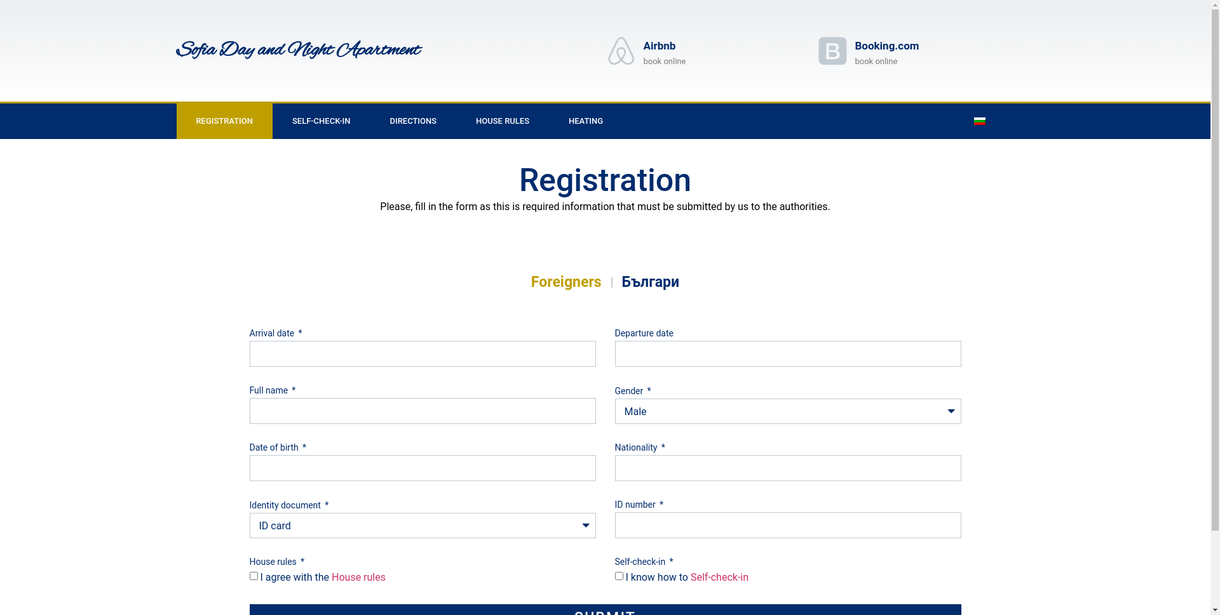Open the Self-Check-In menu item

(321, 121)
